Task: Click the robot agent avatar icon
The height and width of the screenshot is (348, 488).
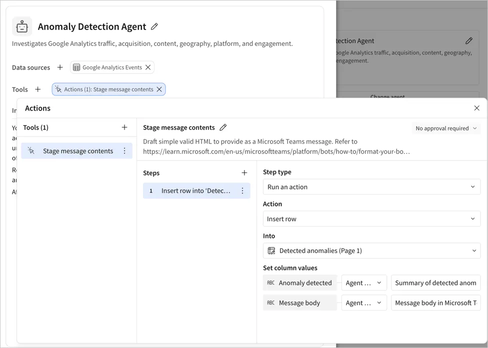Action: (22, 26)
